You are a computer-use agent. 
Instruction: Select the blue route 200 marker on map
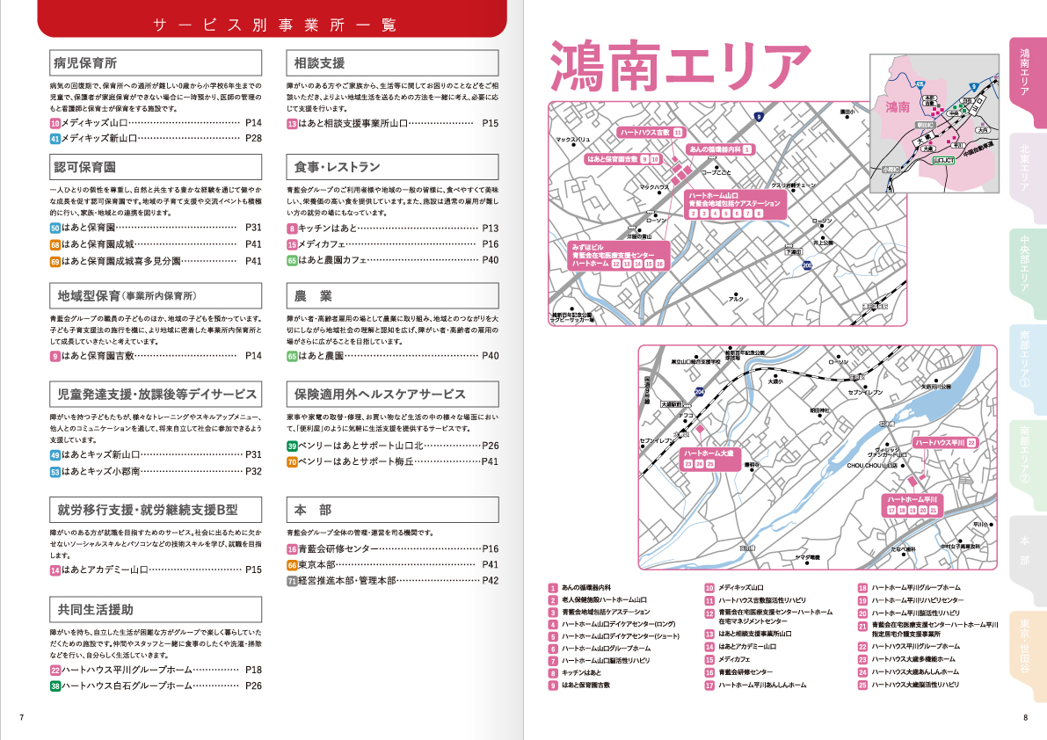(x=807, y=265)
